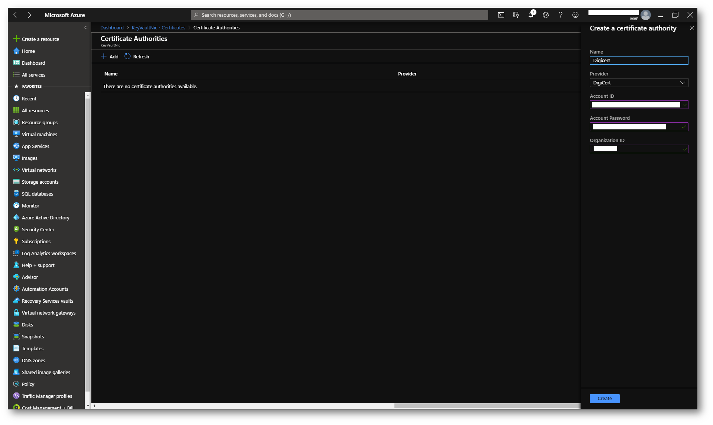Send feedback using the smiley icon
The width and height of the screenshot is (713, 425).
[x=575, y=15]
